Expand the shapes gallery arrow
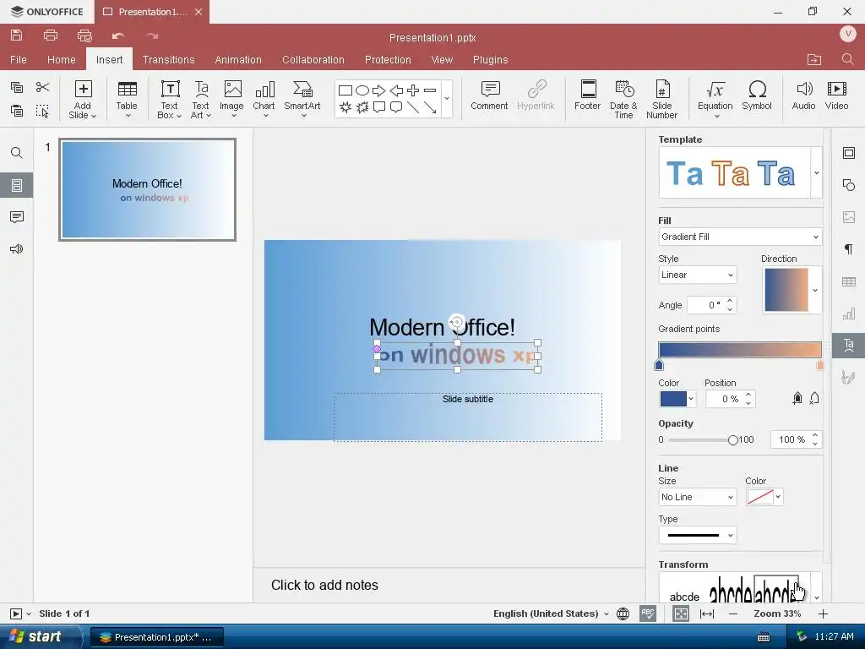 click(447, 99)
